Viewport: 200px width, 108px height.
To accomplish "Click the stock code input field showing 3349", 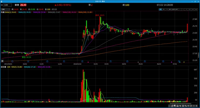I will [8, 5].
